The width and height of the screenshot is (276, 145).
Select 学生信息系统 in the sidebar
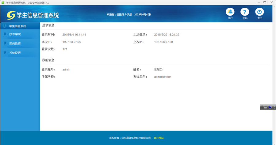[17, 26]
